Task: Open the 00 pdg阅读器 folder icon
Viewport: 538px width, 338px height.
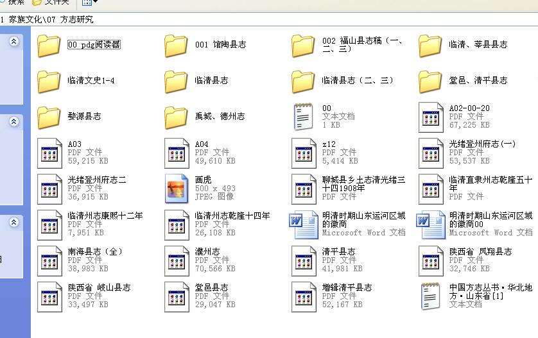Action: [x=49, y=45]
